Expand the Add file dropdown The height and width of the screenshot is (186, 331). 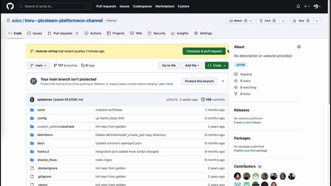pyautogui.click(x=192, y=66)
